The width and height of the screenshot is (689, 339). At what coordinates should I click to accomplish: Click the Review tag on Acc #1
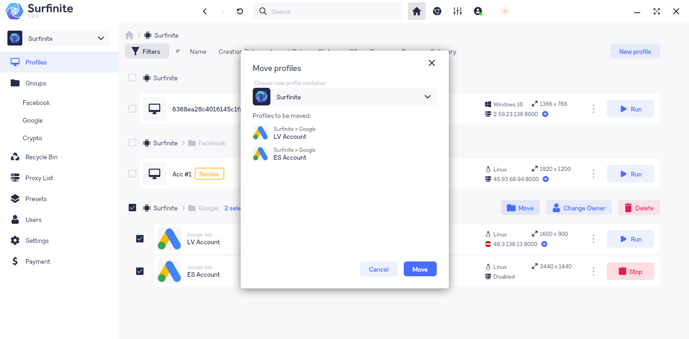click(210, 174)
